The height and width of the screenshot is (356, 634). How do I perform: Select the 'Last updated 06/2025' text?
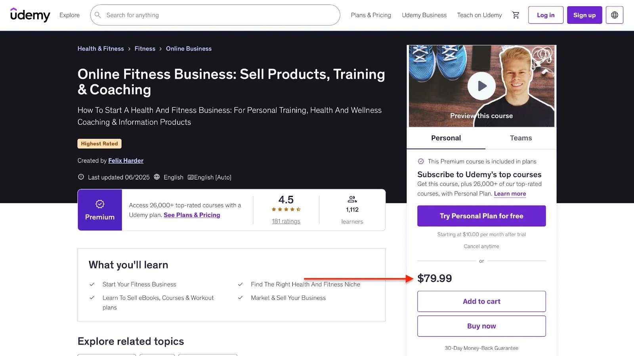pyautogui.click(x=119, y=177)
